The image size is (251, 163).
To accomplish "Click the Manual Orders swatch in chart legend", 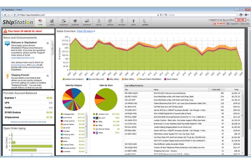I will click(x=138, y=79).
